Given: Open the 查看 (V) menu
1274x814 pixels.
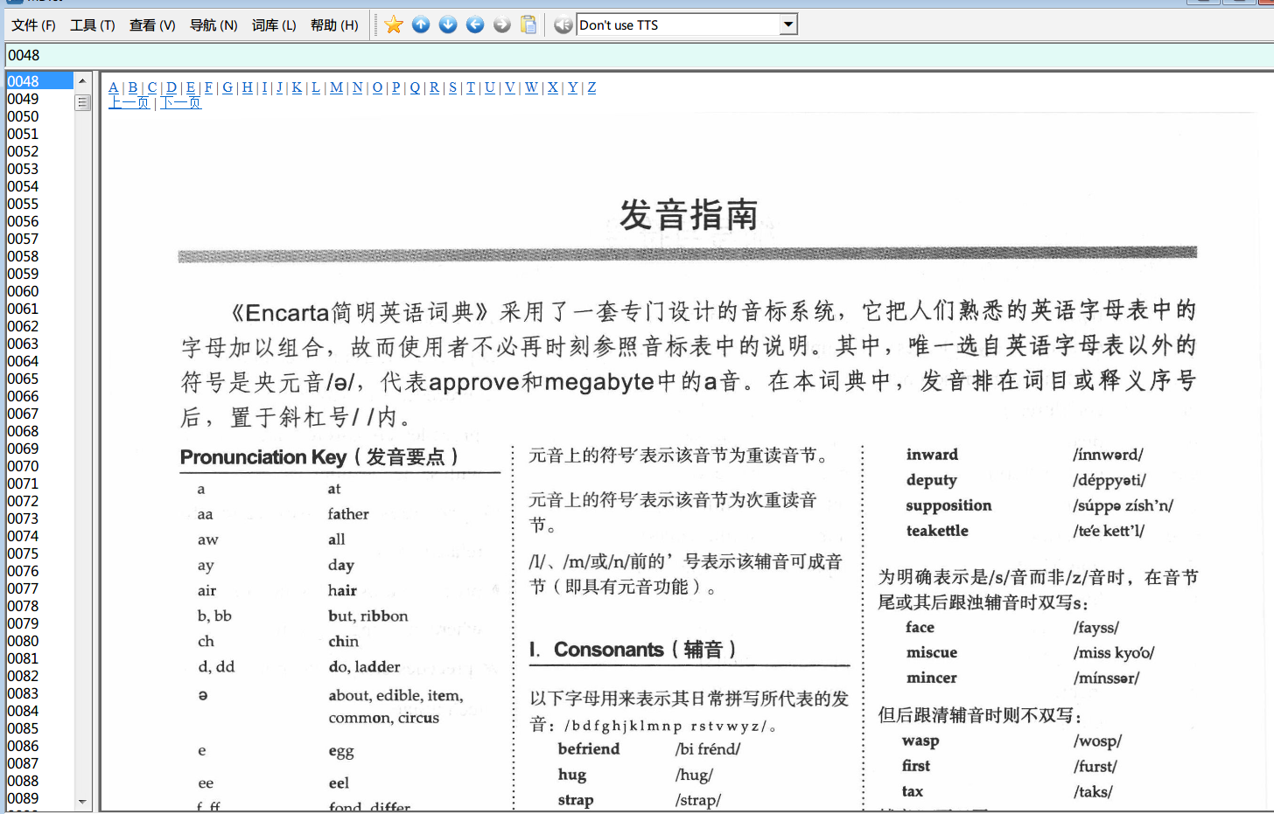Looking at the screenshot, I should (x=152, y=25).
